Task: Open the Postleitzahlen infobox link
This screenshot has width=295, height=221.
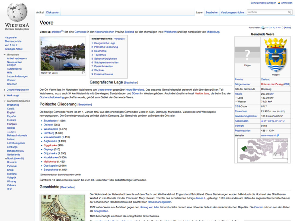Action: [x=243, y=131]
